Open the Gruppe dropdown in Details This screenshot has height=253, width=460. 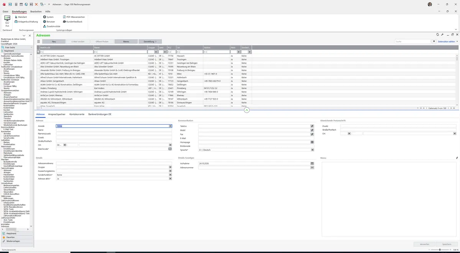[170, 168]
